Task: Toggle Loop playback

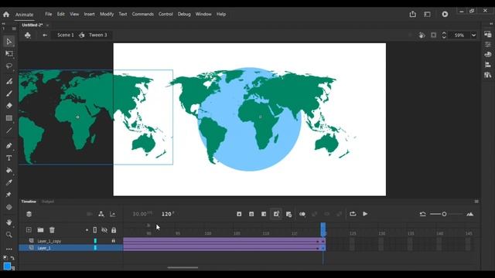Action: (353, 214)
